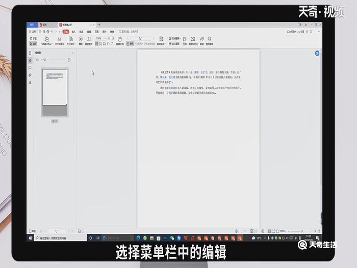Image resolution: width=357 pixels, height=268 pixels.
Task: Switch to the 页面 (Page) ribbon tab
Action: coord(97,32)
